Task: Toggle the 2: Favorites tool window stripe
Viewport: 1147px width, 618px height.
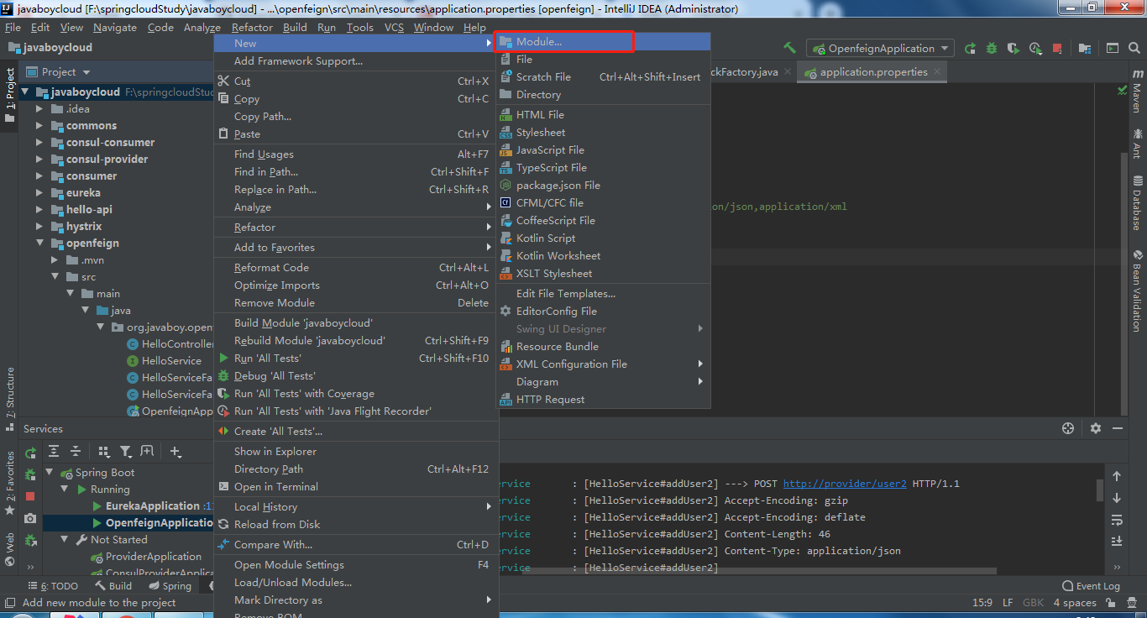Action: [x=10, y=483]
